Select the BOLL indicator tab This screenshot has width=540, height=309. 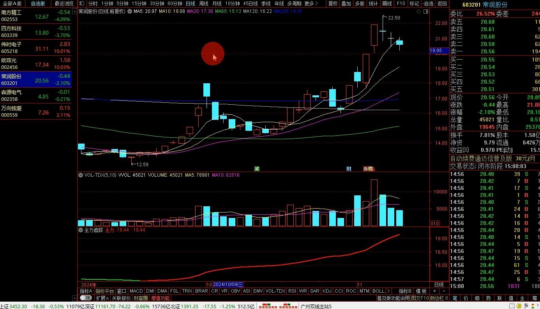(x=378, y=291)
